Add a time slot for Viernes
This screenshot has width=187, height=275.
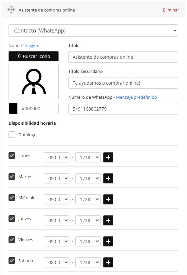click(x=108, y=241)
